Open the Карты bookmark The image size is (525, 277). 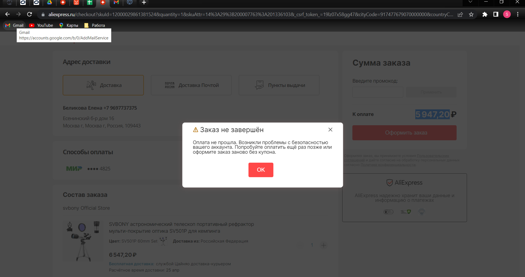pos(69,25)
